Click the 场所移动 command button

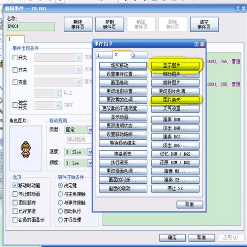(123, 66)
